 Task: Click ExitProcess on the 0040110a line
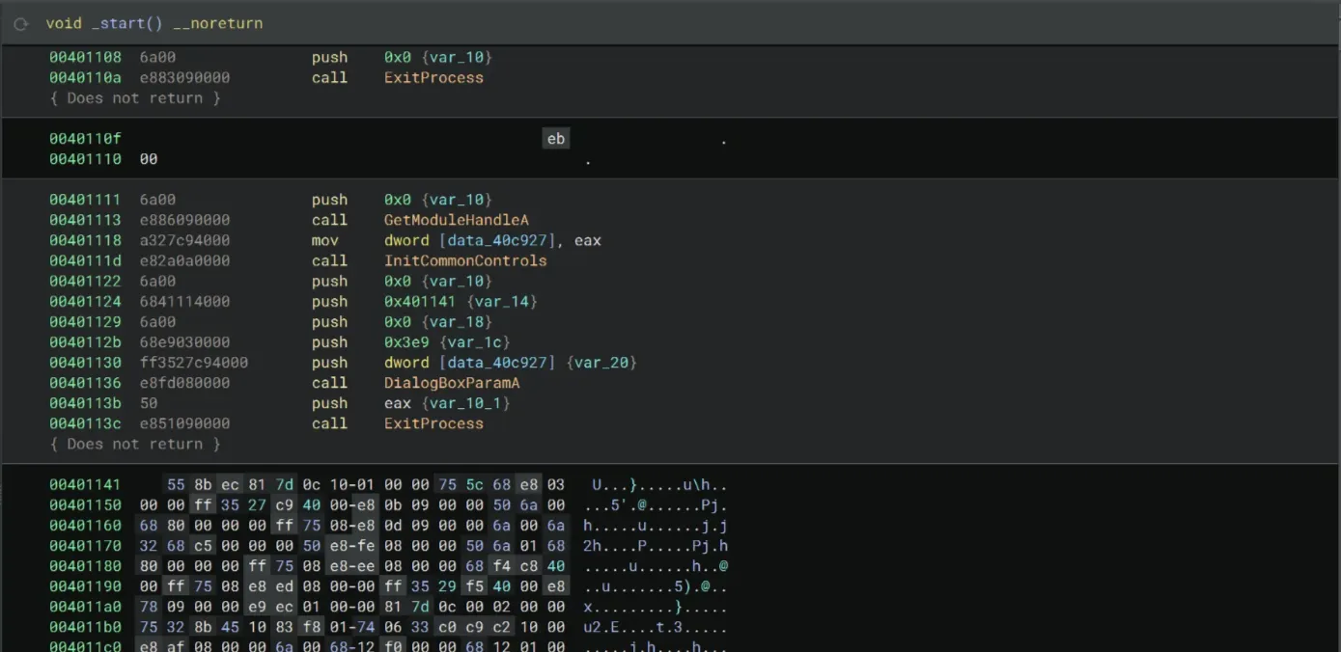(x=433, y=78)
